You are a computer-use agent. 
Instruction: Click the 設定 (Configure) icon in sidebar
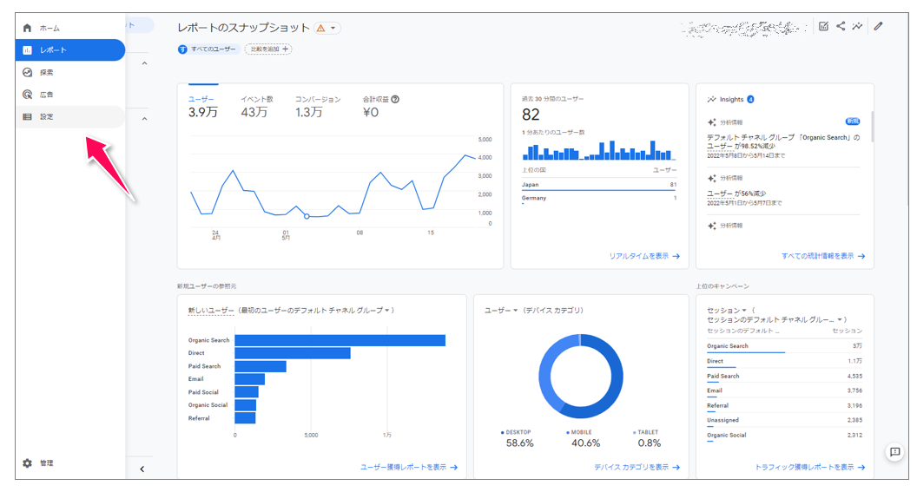[x=27, y=116]
